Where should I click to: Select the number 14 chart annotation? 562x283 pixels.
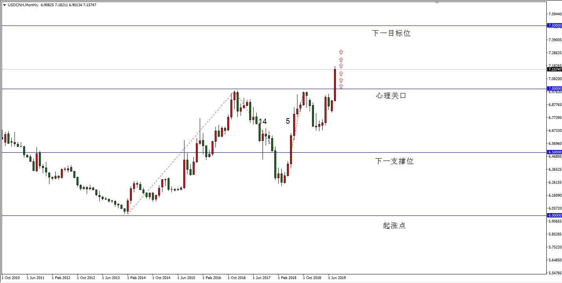(x=263, y=122)
